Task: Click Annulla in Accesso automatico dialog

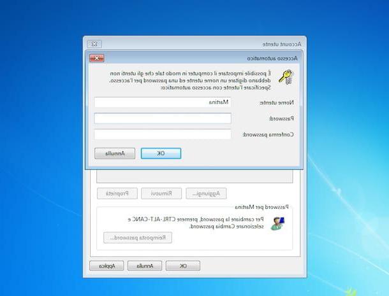Action: point(115,153)
